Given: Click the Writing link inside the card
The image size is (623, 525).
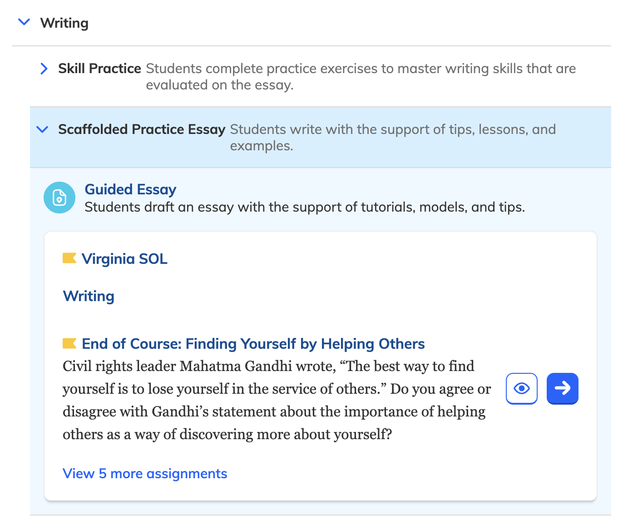Looking at the screenshot, I should click(89, 296).
